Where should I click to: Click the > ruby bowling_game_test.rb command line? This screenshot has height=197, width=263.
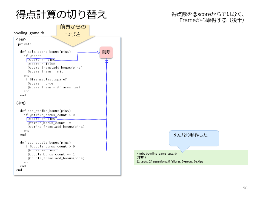tap(156, 153)
